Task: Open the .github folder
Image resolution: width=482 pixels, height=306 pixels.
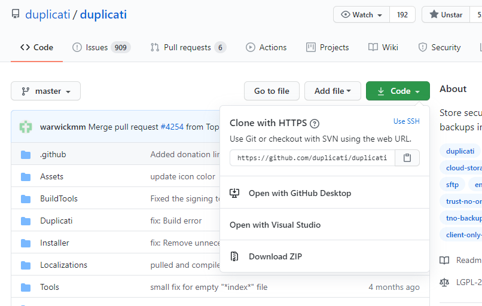Action: 53,155
